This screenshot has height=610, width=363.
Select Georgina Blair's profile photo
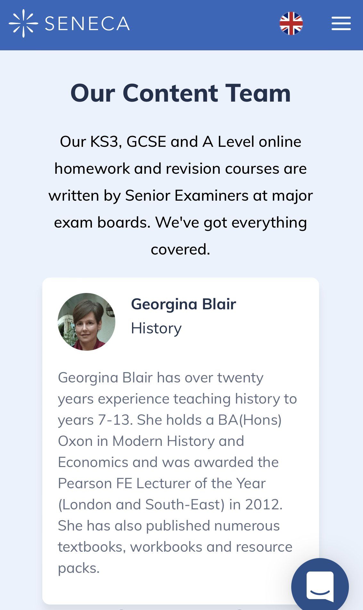[87, 322]
